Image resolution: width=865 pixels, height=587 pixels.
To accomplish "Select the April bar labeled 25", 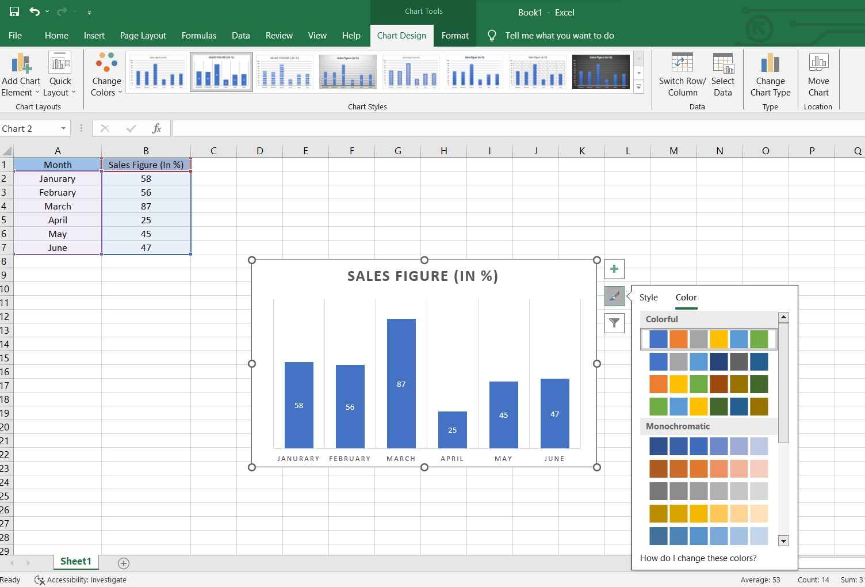I will [453, 429].
